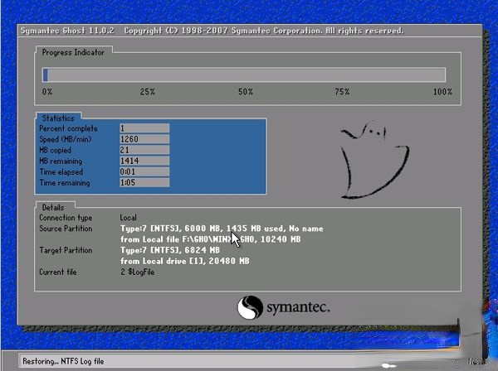Click the blue filled progress segment
This screenshot has width=498, height=371.
[x=45, y=75]
